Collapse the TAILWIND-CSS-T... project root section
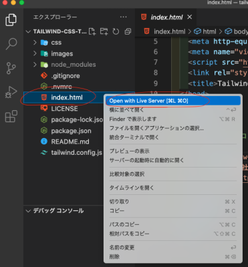The width and height of the screenshot is (248, 267). [28, 31]
